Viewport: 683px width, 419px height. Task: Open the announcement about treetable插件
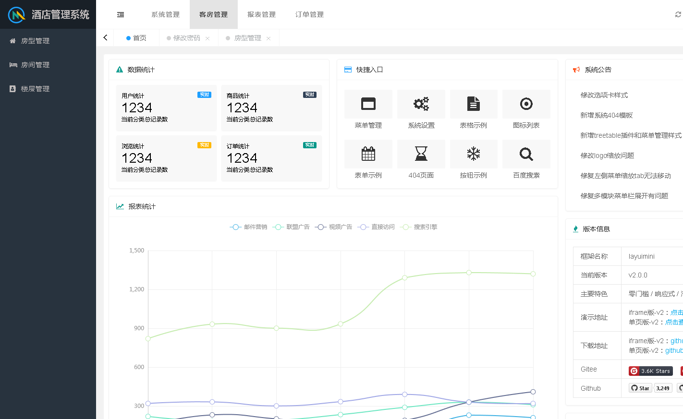click(x=631, y=135)
